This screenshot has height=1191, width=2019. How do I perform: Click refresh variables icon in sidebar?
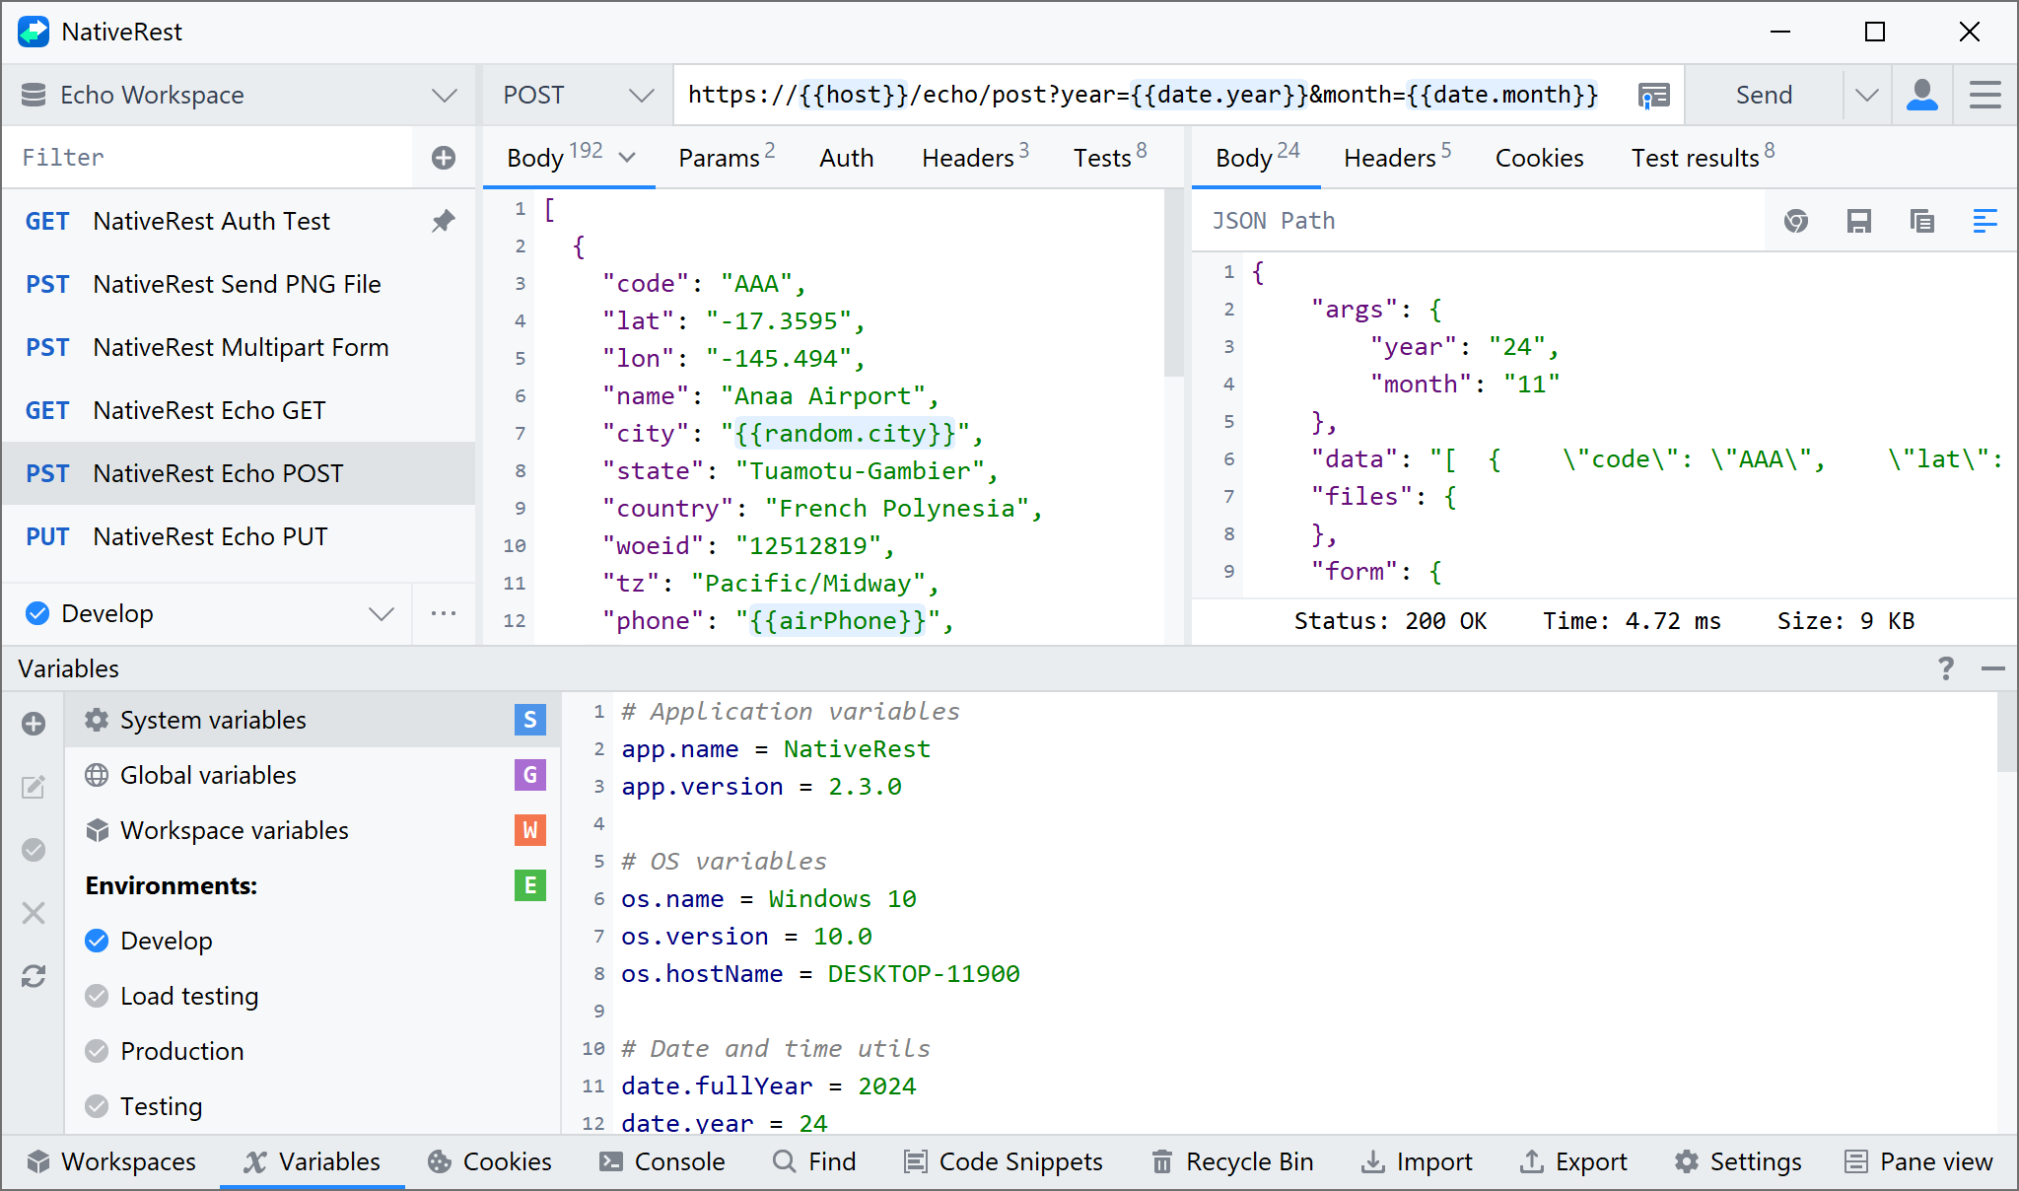pos(34,976)
